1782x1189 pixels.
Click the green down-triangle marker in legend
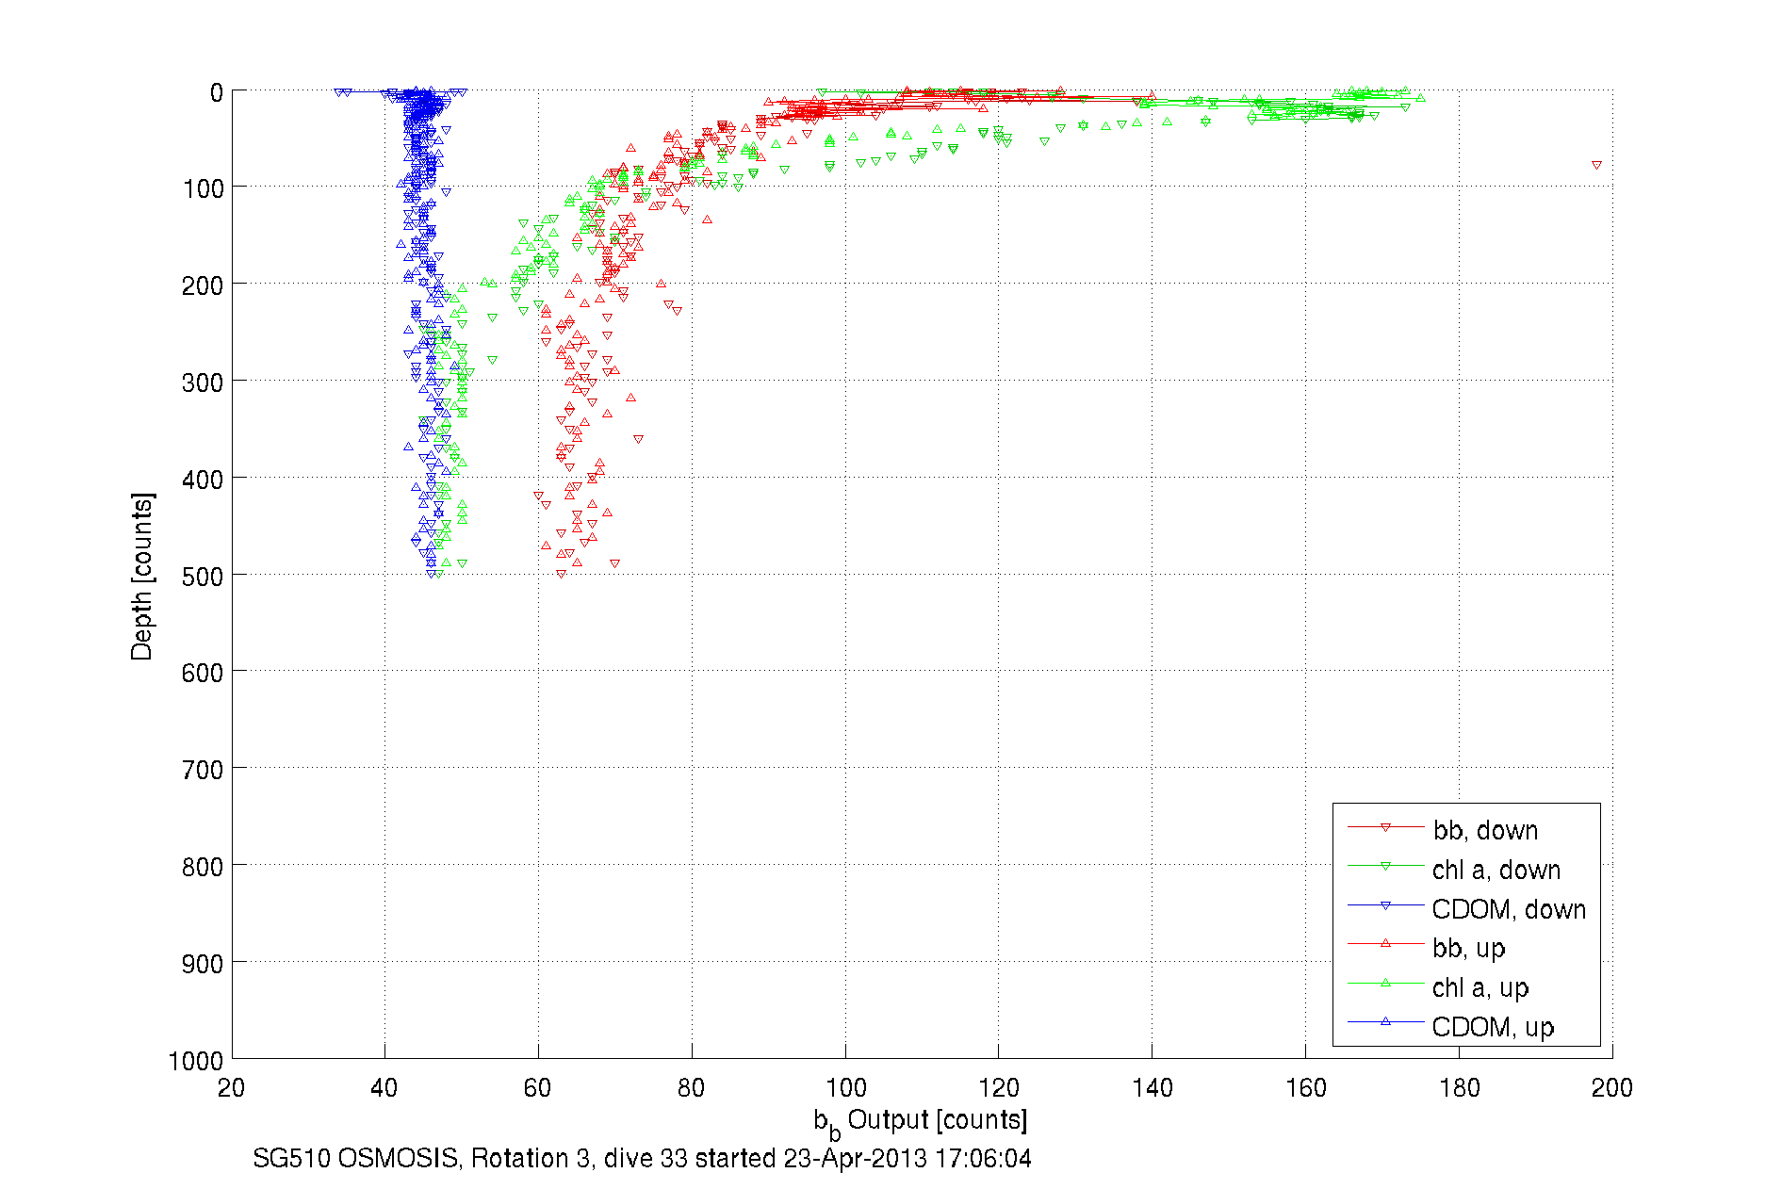point(1385,866)
